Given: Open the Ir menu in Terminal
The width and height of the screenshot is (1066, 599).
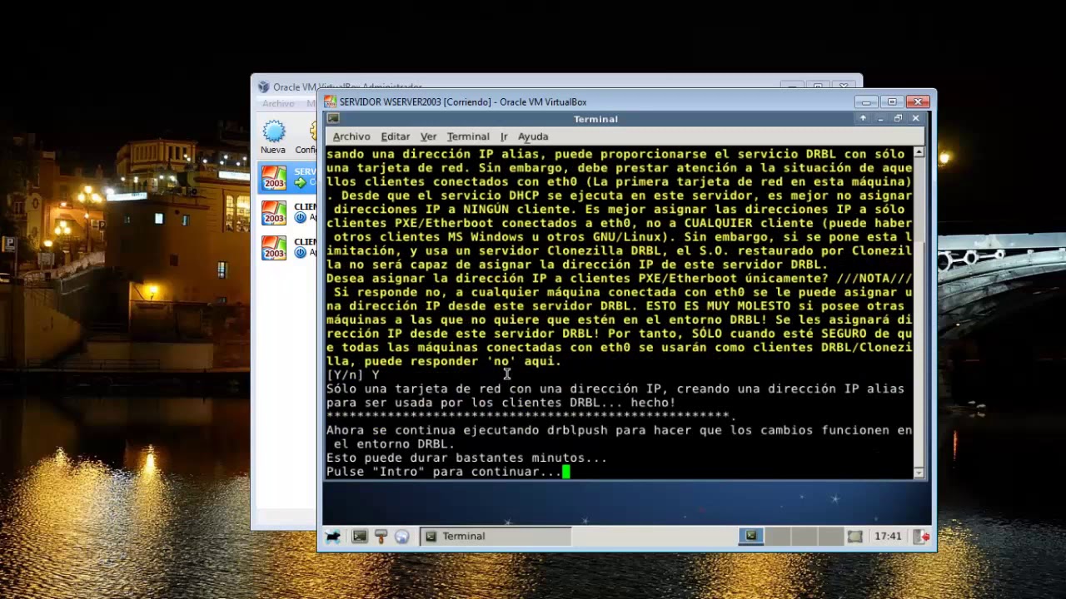Looking at the screenshot, I should (x=504, y=136).
